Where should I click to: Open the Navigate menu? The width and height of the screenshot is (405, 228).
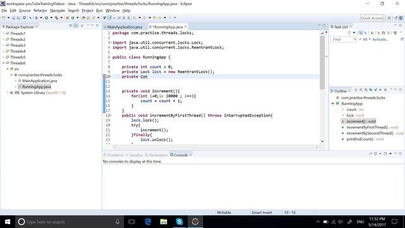[x=58, y=11]
